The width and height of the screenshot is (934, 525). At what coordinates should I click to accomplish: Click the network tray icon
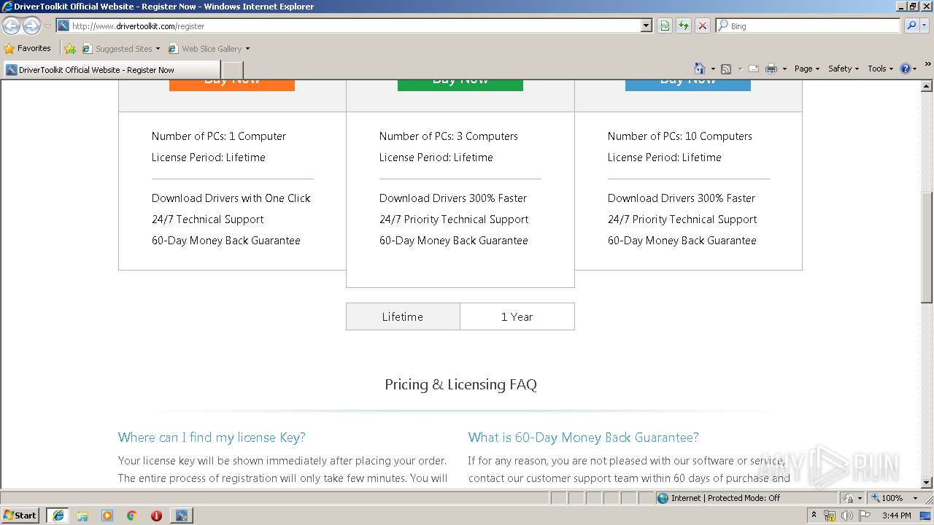(830, 516)
